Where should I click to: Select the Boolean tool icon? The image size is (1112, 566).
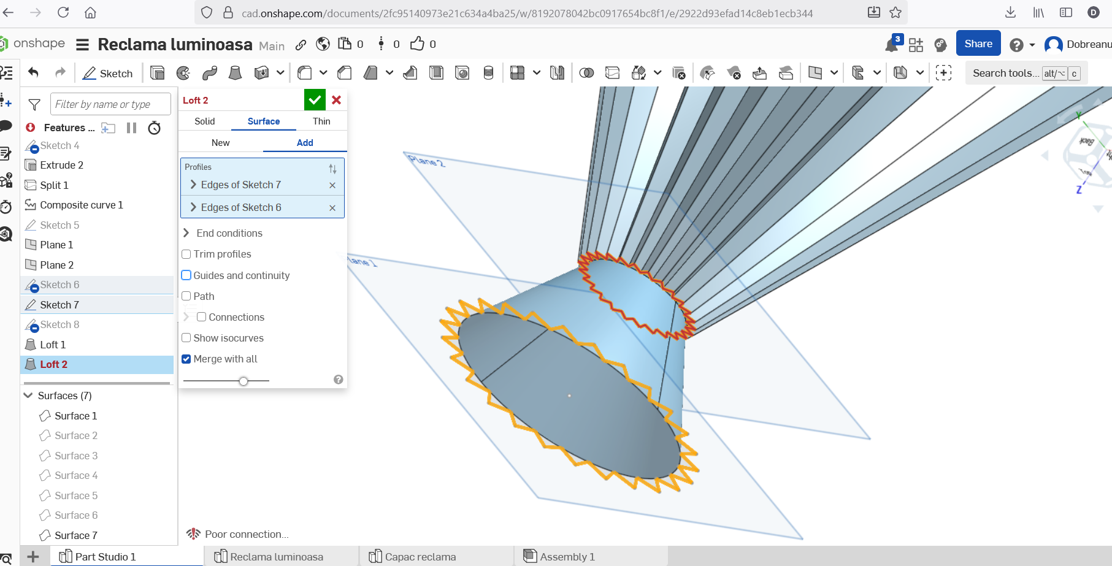pyautogui.click(x=586, y=73)
